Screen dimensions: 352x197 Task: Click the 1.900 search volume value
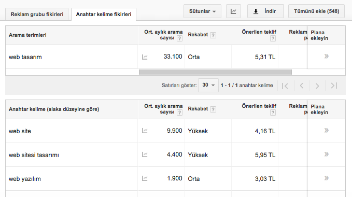174,178
